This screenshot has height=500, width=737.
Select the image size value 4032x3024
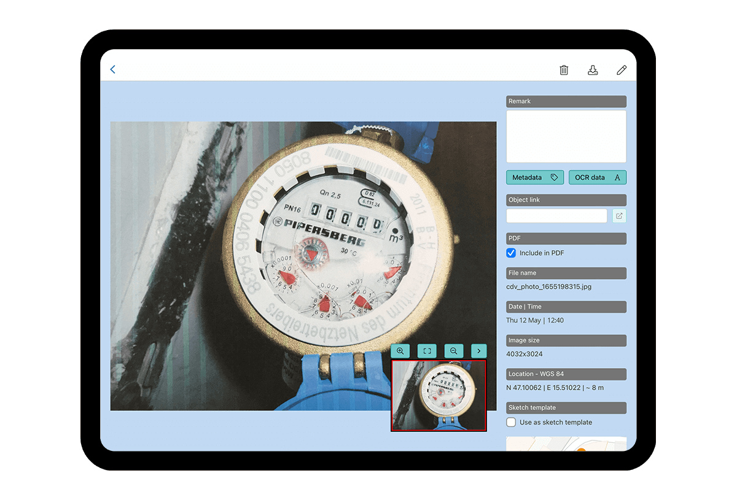[x=524, y=354]
